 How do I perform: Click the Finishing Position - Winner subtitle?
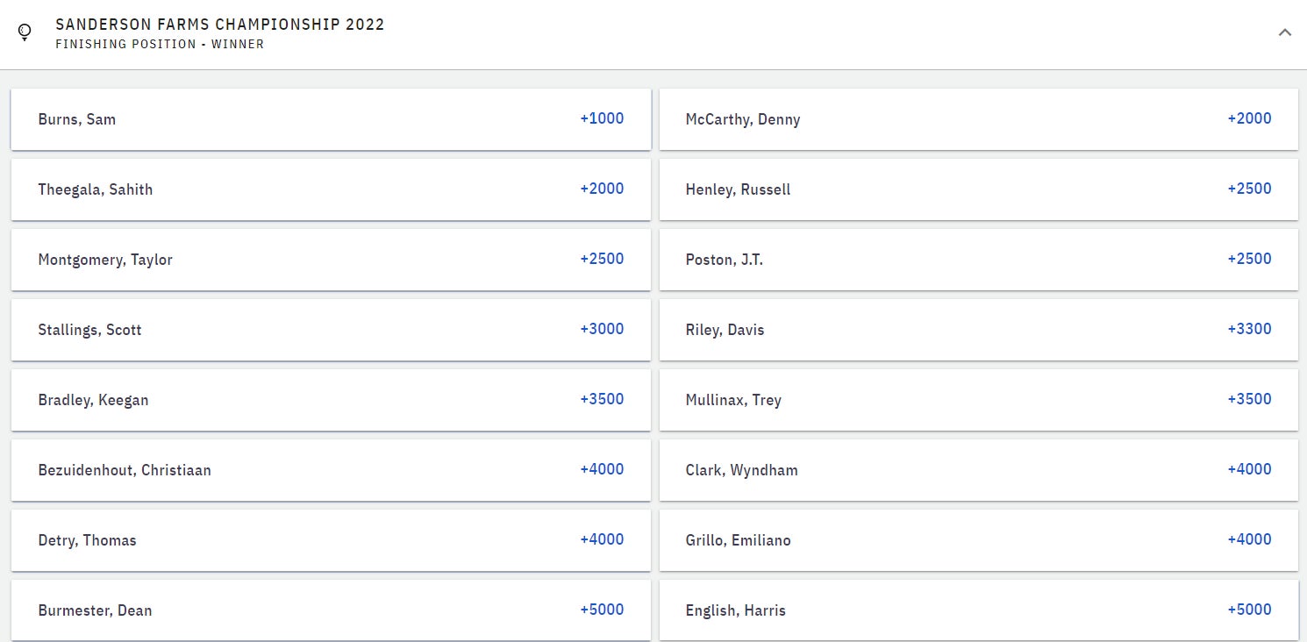click(x=159, y=44)
